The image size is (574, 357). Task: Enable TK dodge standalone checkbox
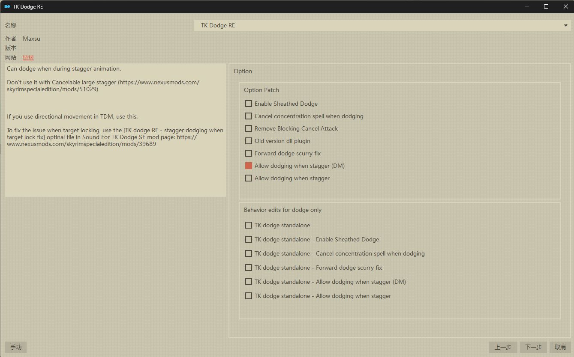(249, 225)
